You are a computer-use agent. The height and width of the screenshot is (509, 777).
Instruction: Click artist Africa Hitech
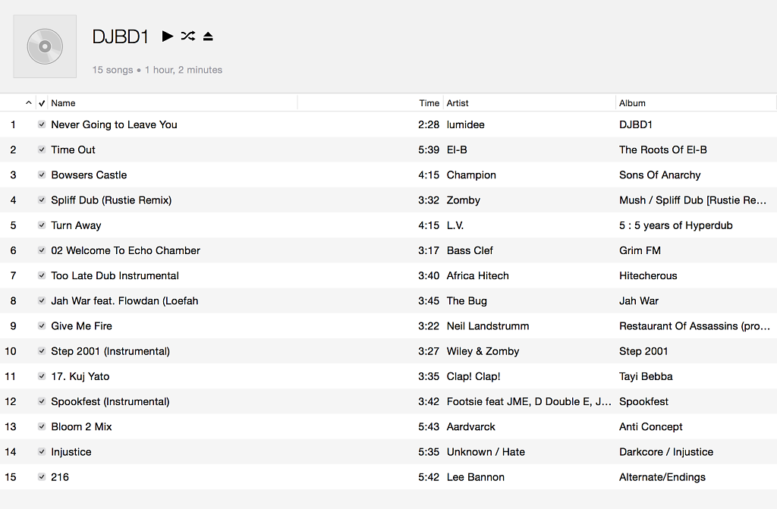(x=478, y=275)
